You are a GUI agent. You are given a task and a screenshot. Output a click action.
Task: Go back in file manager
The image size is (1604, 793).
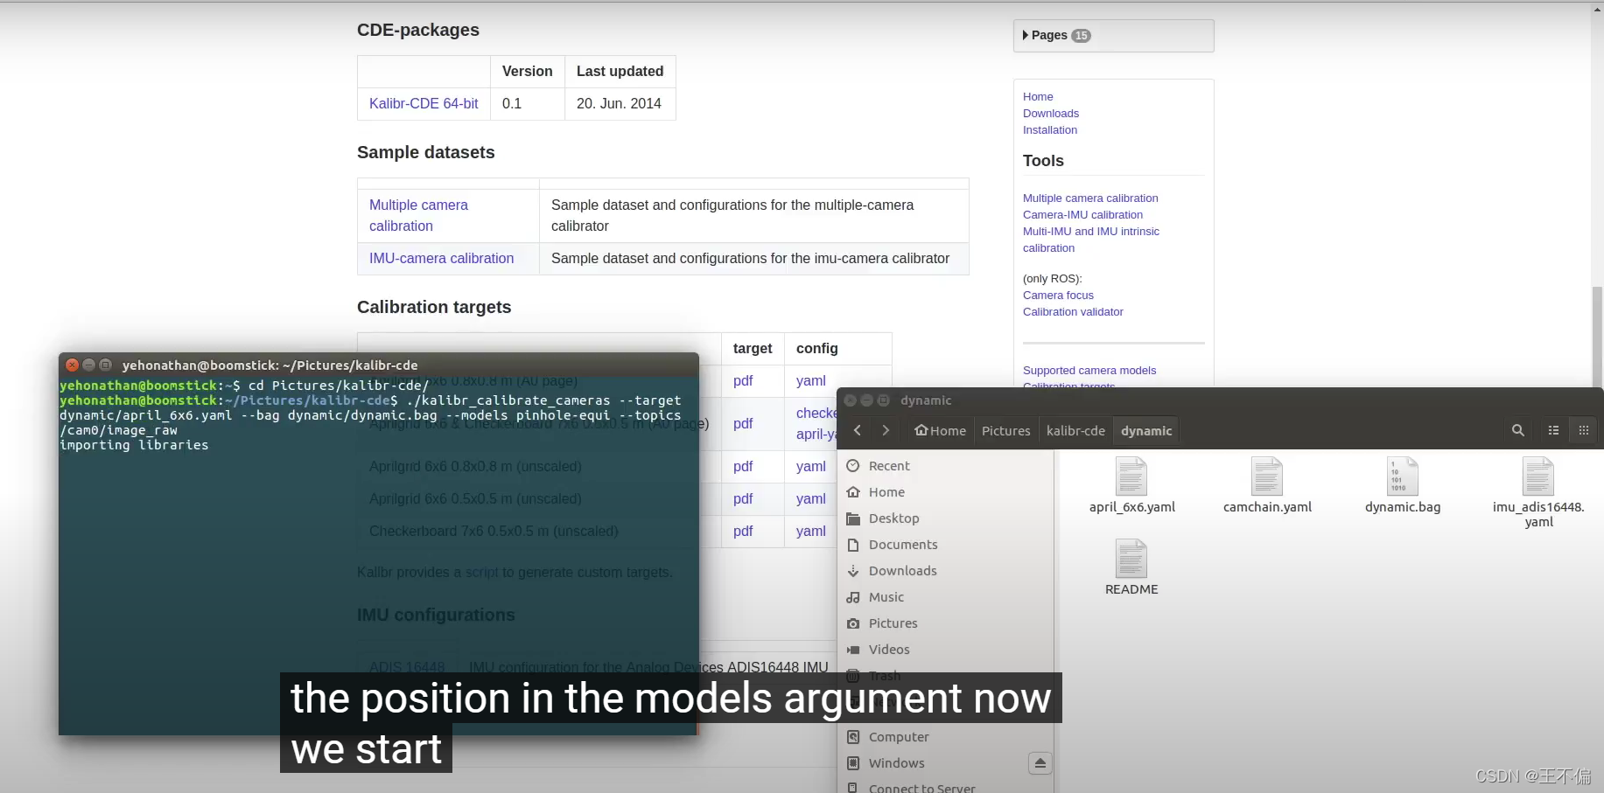[x=858, y=430]
